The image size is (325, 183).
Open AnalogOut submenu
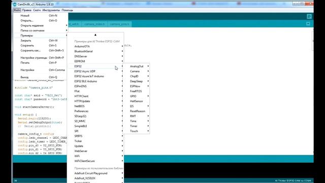pyautogui.click(x=137, y=66)
